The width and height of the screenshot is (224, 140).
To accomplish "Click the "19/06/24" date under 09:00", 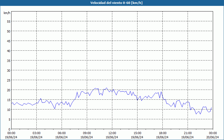I will coord(87,137).
